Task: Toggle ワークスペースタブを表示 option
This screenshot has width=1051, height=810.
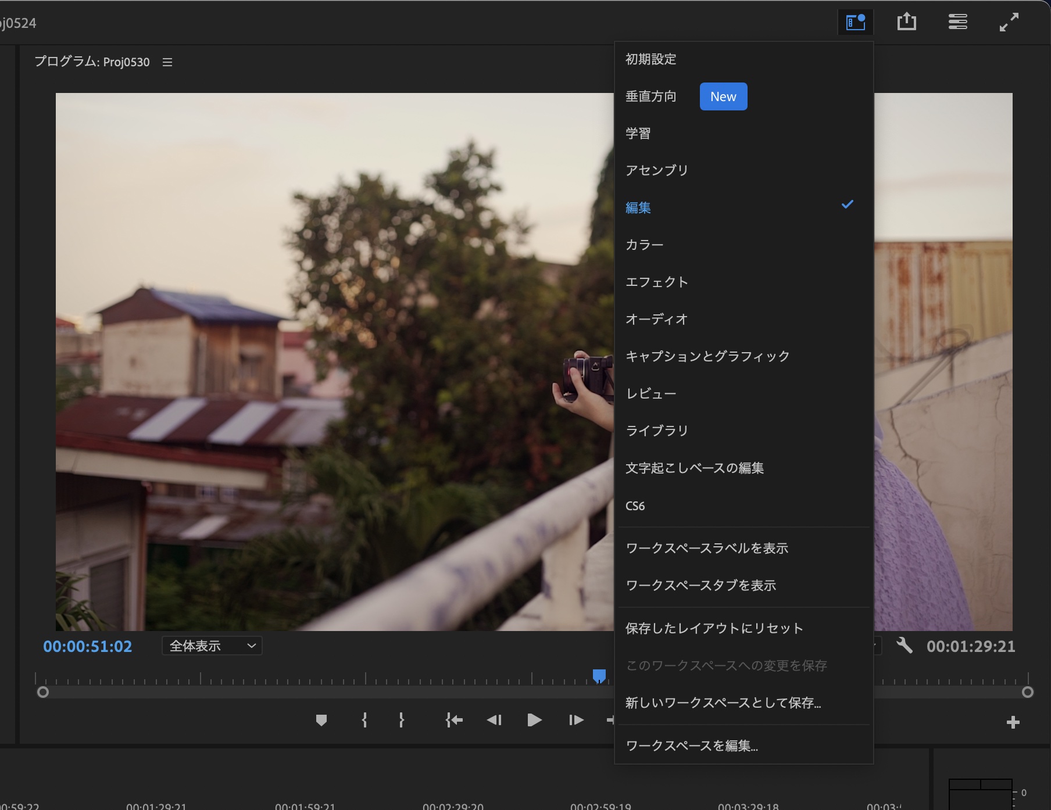Action: pos(700,585)
